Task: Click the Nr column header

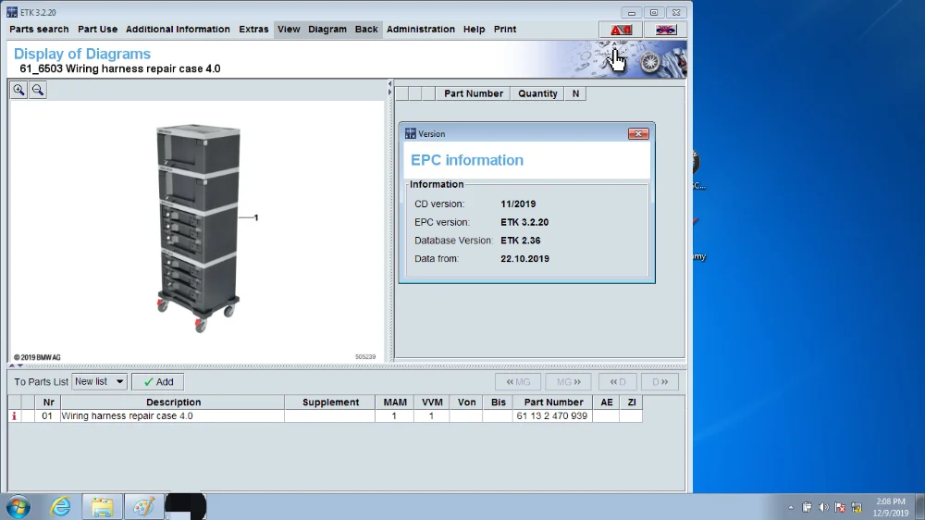Action: click(x=48, y=402)
